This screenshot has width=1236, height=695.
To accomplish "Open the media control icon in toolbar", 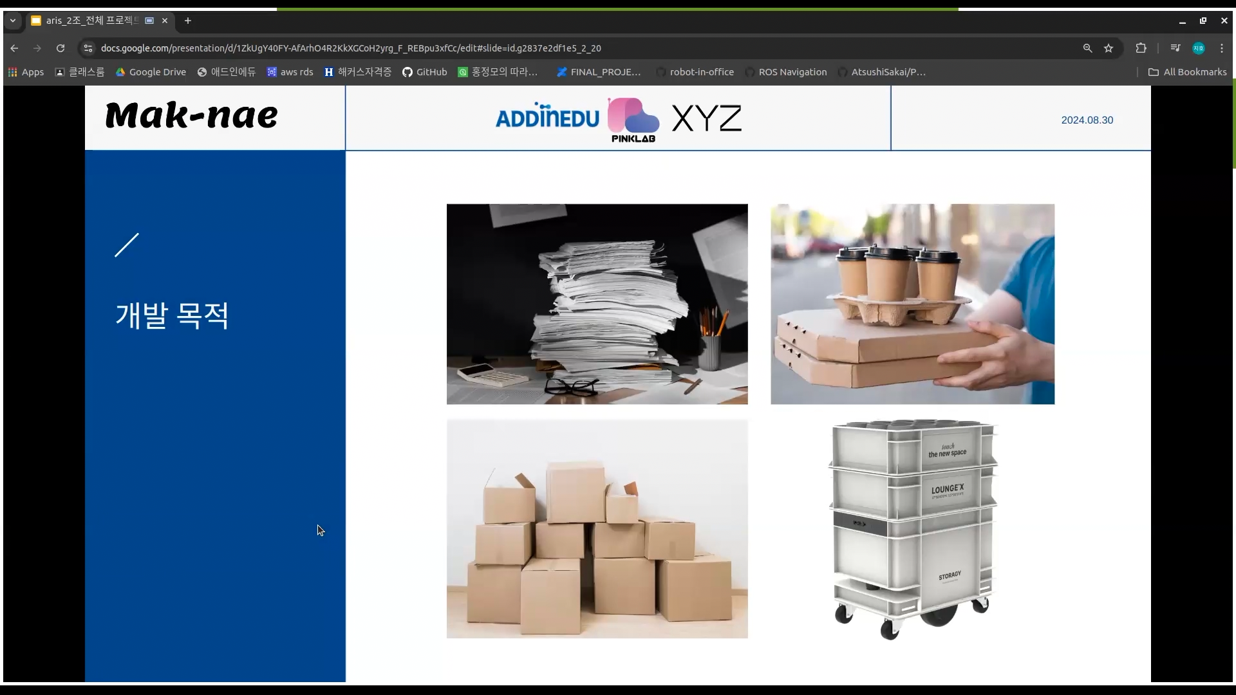I will (x=1175, y=48).
